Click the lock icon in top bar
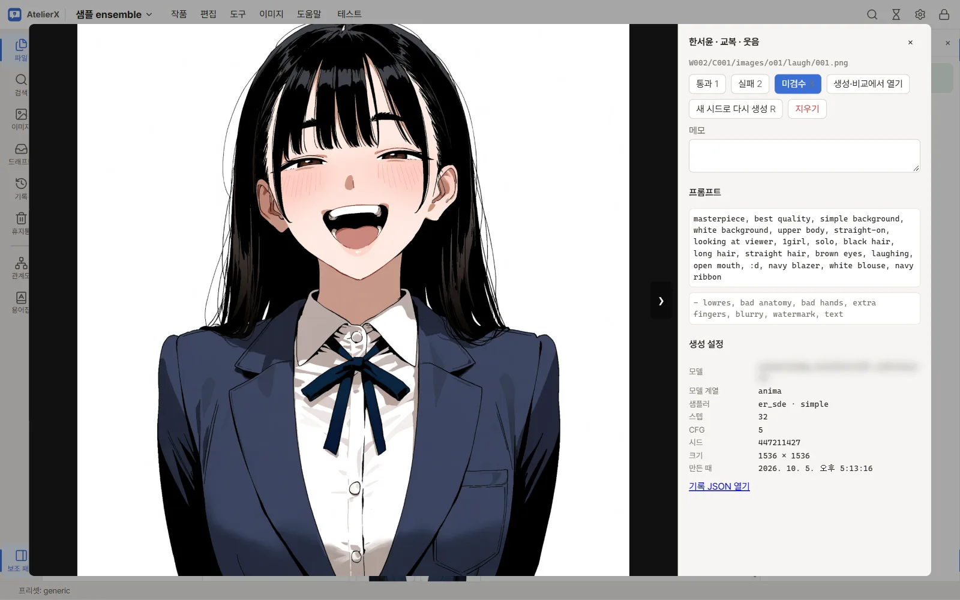This screenshot has width=960, height=600. (944, 14)
